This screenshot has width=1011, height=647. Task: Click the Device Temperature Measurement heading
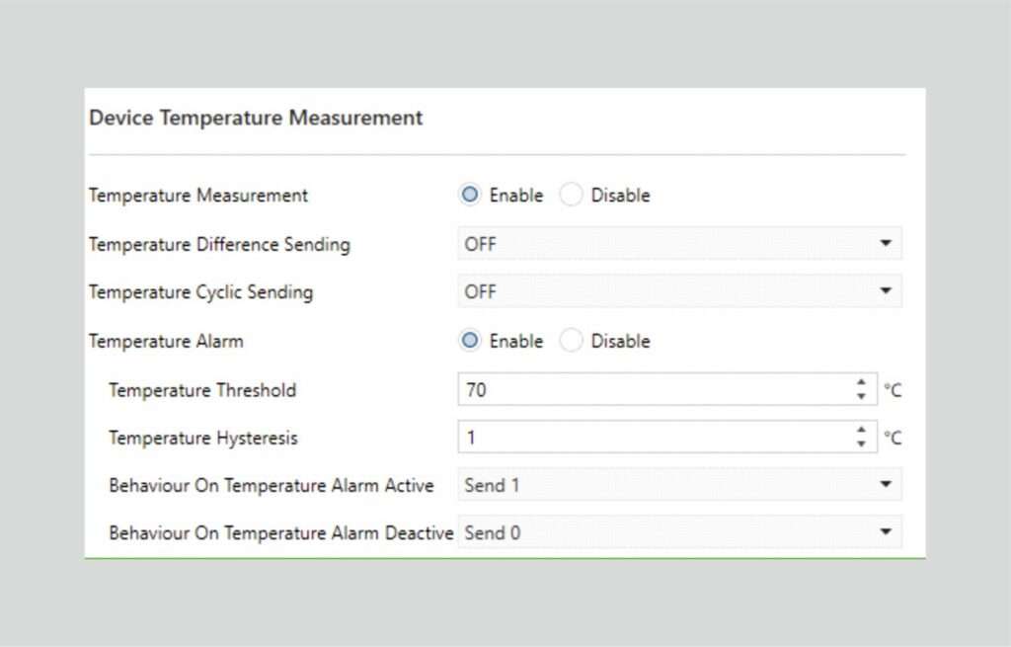(x=256, y=119)
